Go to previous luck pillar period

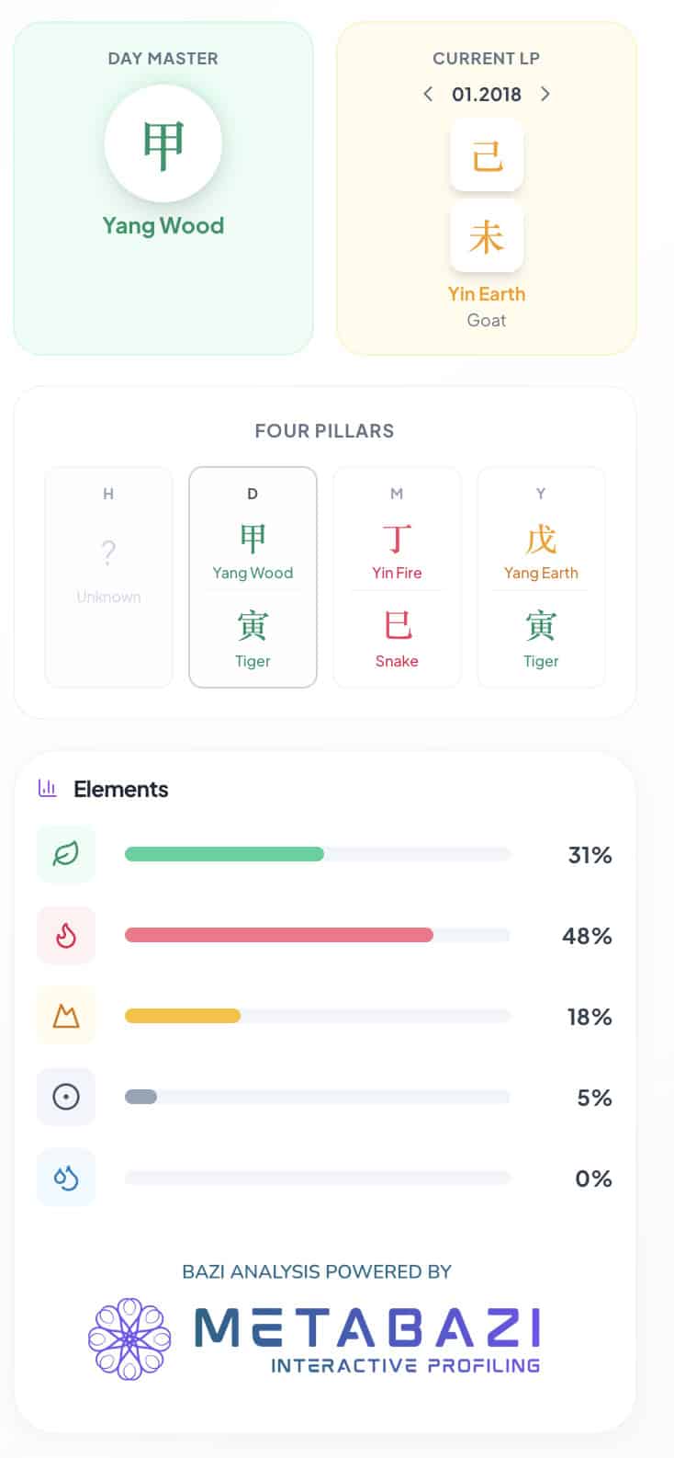pos(428,94)
